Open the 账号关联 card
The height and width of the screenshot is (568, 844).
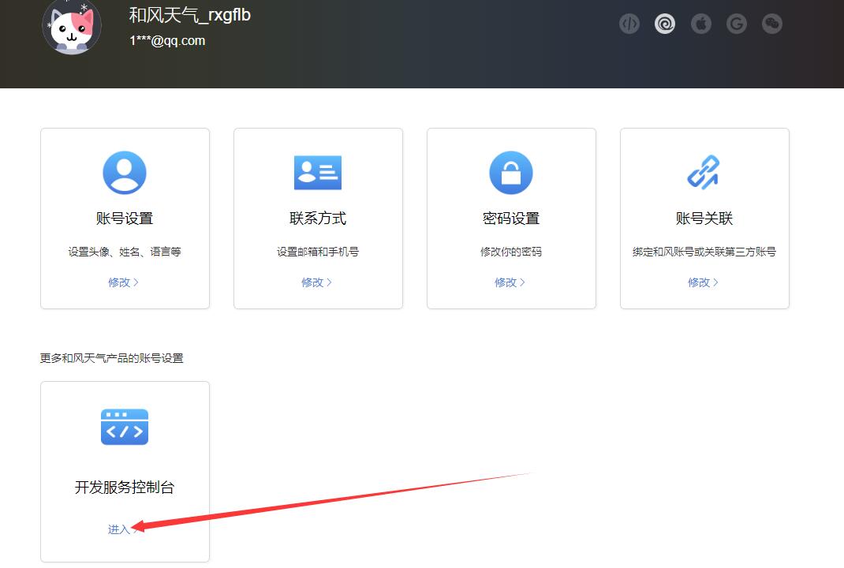(x=704, y=218)
